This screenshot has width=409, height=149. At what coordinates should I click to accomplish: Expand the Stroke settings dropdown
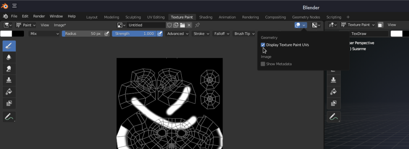click(201, 33)
